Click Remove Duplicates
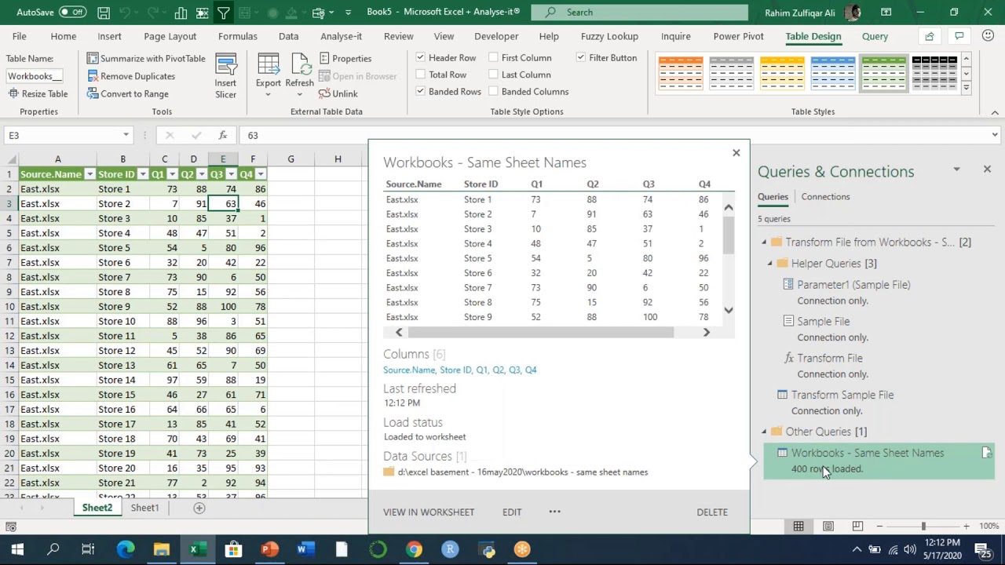1005x565 pixels. pyautogui.click(x=131, y=76)
